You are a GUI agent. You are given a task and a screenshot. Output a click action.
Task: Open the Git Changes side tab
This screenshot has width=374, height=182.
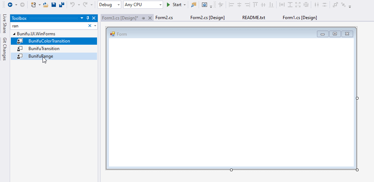5,49
